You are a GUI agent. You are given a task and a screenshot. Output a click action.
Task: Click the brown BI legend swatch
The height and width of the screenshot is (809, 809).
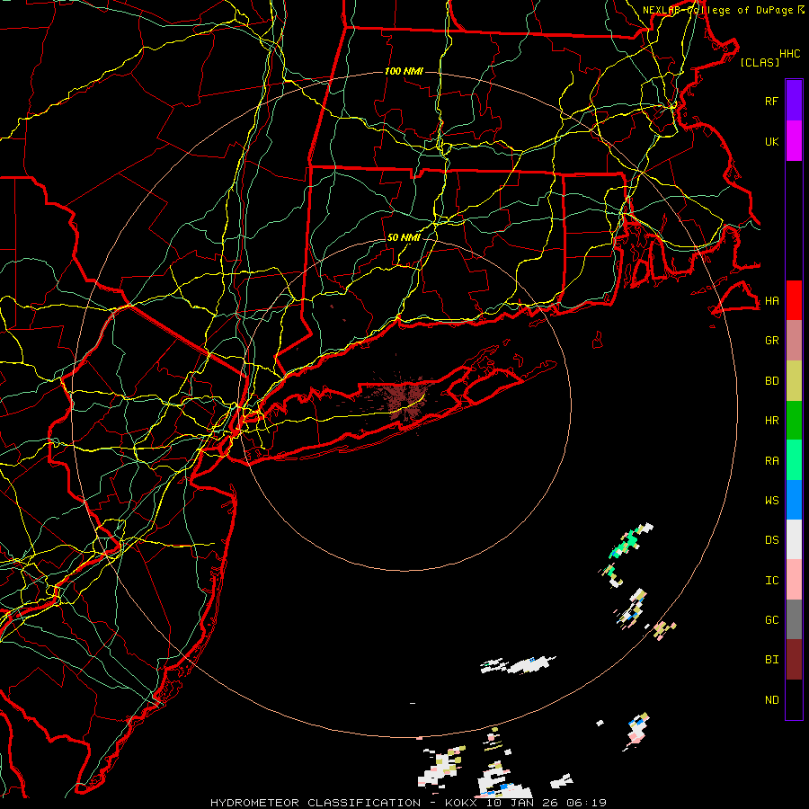pos(794,660)
